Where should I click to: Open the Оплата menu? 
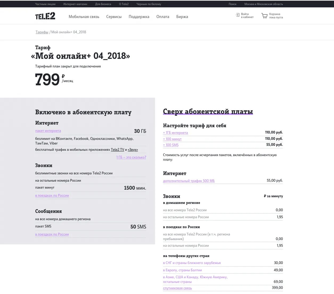(163, 16)
